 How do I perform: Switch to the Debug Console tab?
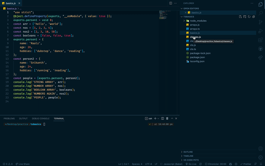pos(41,118)
